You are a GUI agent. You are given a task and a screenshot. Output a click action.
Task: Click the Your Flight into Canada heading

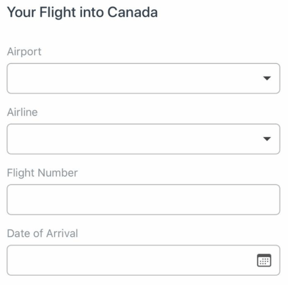click(83, 13)
